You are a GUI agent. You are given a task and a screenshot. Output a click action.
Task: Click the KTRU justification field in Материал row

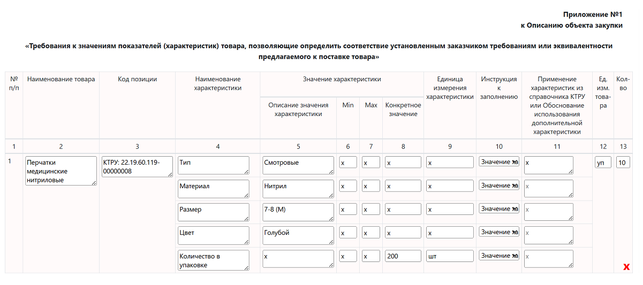click(549, 189)
